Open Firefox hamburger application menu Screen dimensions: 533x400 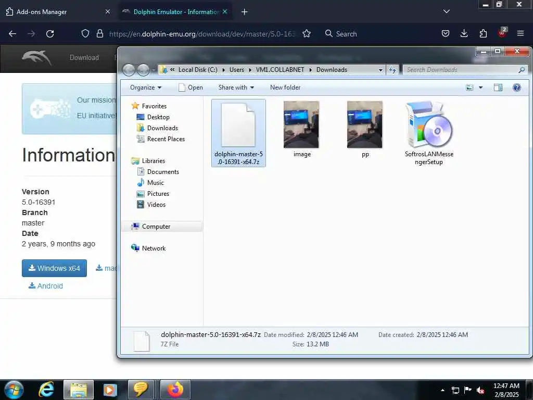coord(521,33)
